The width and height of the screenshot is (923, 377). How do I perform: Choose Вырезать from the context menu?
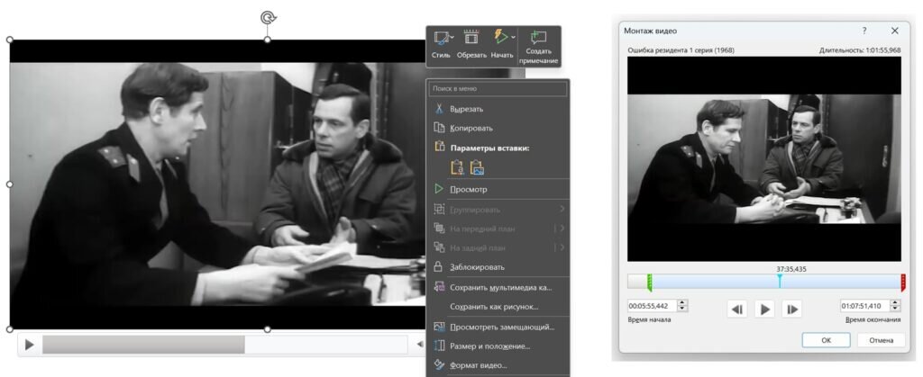pyautogui.click(x=498, y=109)
